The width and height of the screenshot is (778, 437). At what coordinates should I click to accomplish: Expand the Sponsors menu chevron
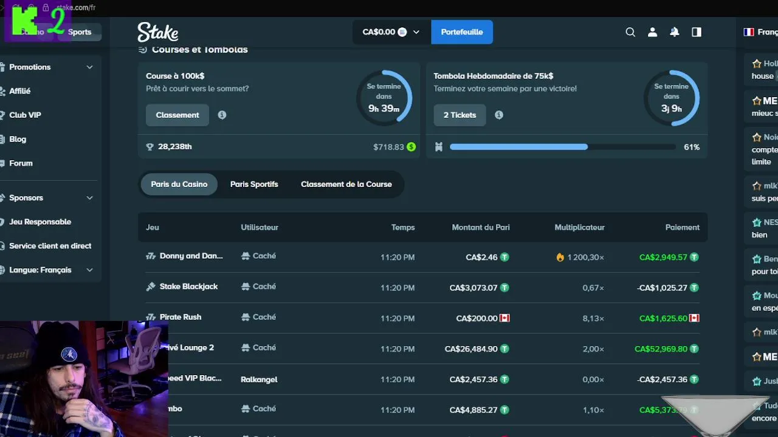click(90, 198)
